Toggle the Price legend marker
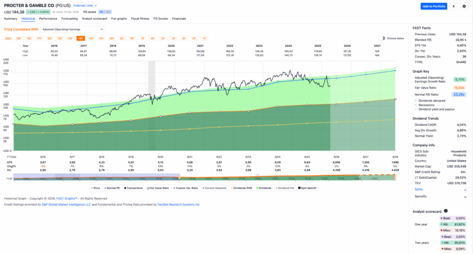Screen dimensions: 473x254 [91, 188]
